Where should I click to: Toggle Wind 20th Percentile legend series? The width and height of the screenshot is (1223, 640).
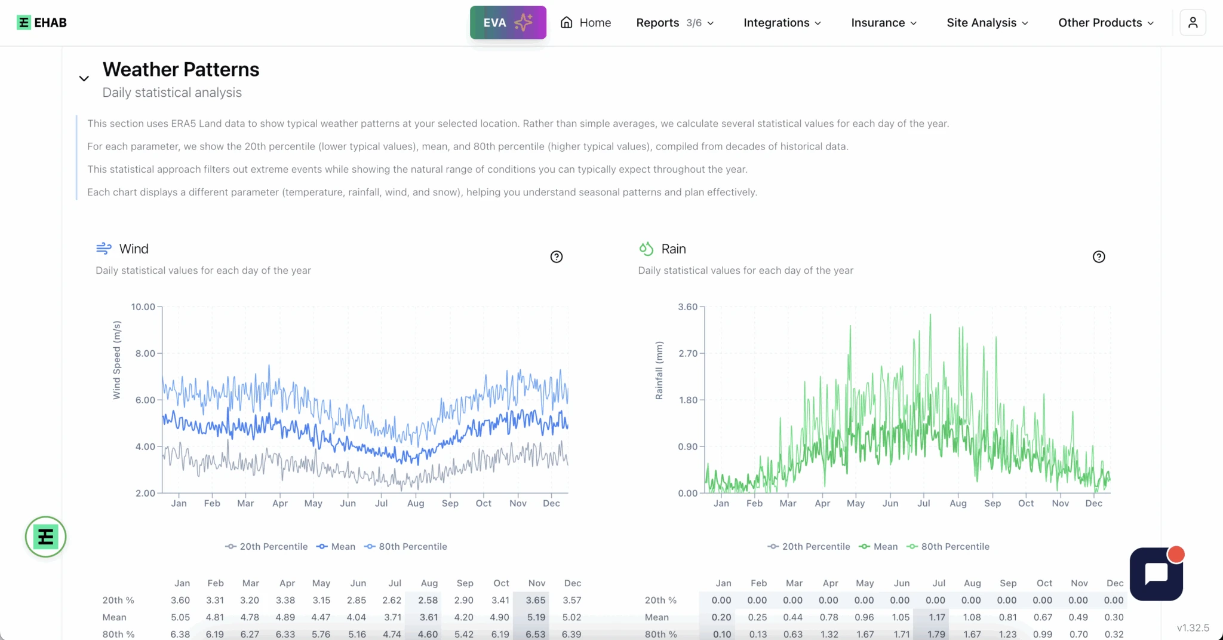click(266, 546)
